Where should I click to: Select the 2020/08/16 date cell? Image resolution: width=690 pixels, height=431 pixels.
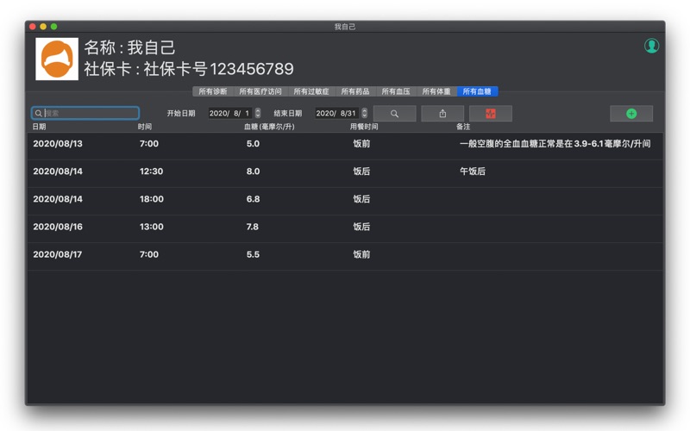[x=58, y=227]
